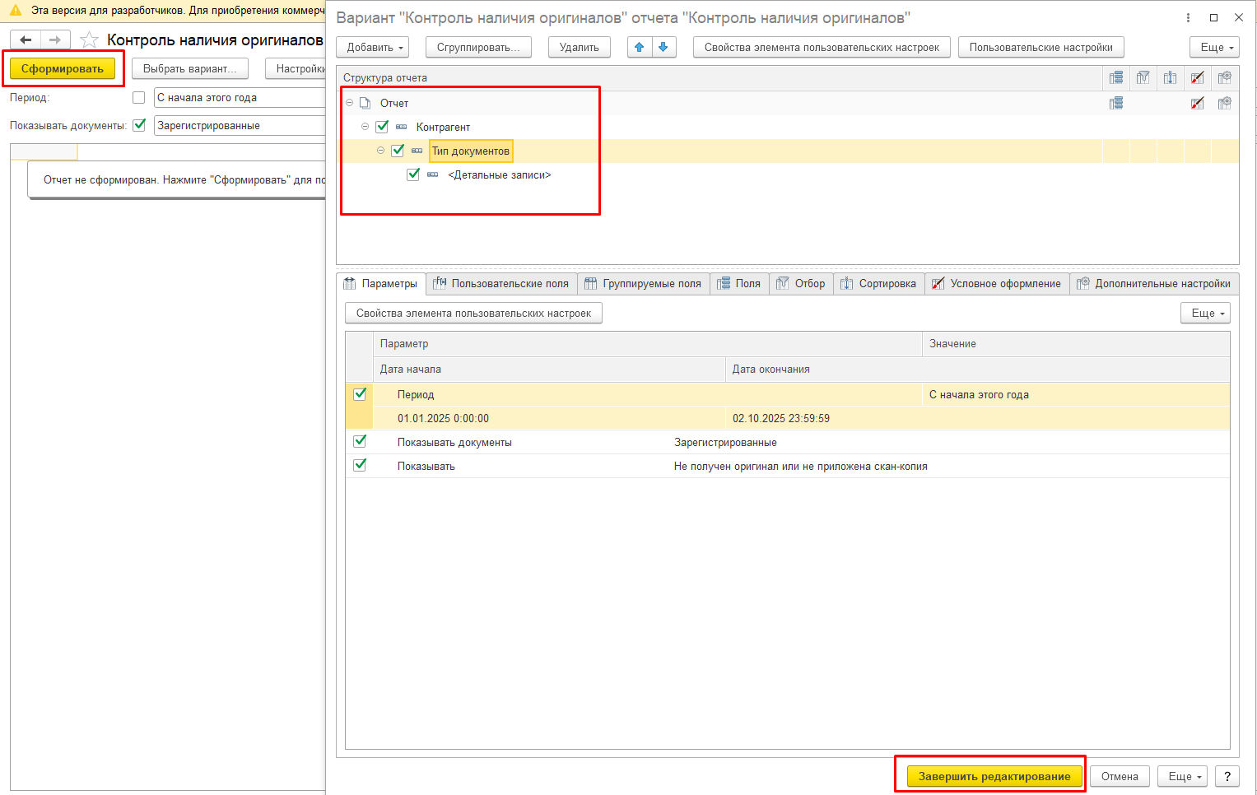Switch to the Параметры tab
Viewport: 1257px width, 795px height.
[382, 283]
